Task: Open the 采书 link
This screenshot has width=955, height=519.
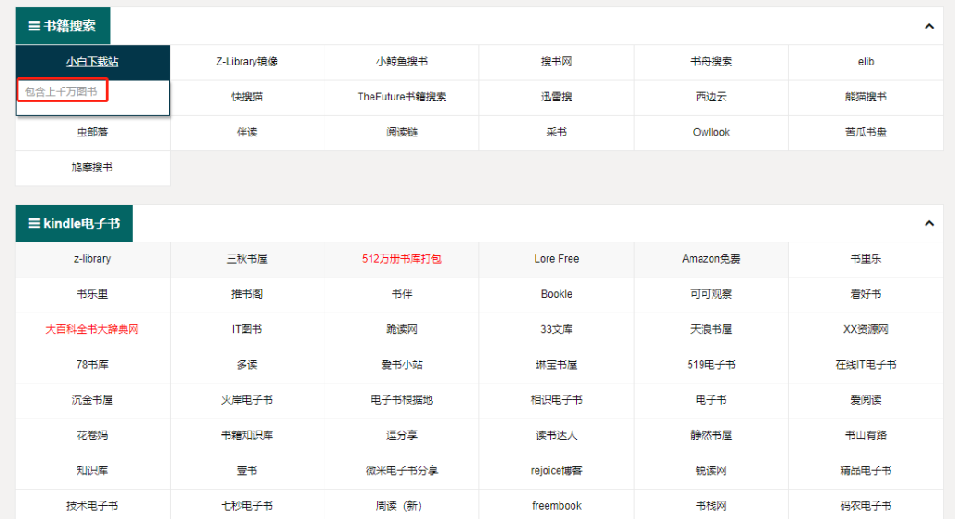Action: [557, 132]
